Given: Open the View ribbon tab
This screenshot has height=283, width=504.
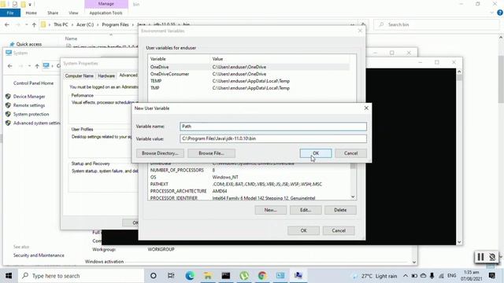Looking at the screenshot, I should (73, 13).
